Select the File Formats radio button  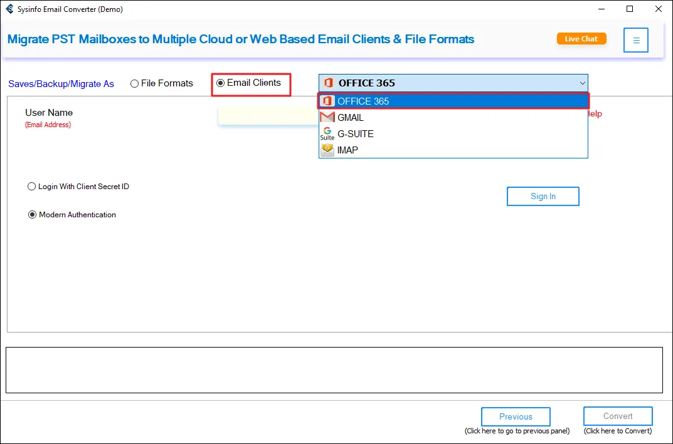pos(135,83)
